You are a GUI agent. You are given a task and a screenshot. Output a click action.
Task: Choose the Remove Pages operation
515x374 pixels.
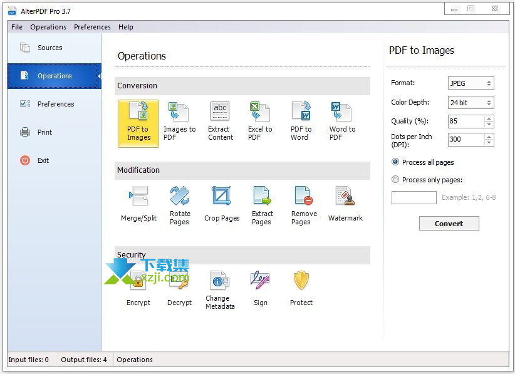click(303, 204)
